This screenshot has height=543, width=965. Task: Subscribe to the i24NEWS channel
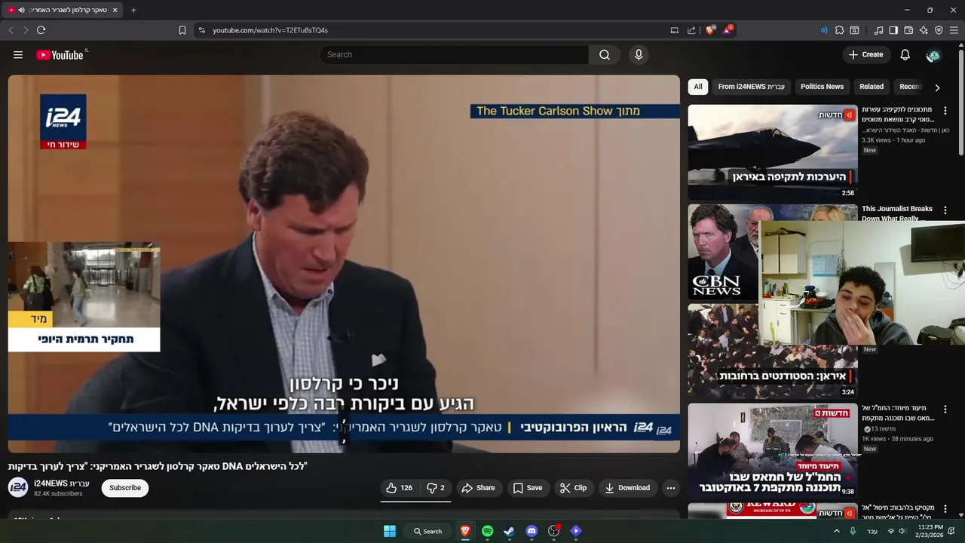125,488
